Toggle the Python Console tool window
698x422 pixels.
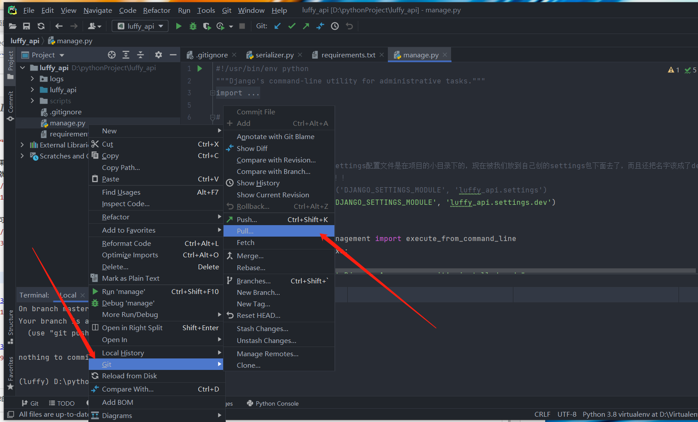pyautogui.click(x=273, y=403)
